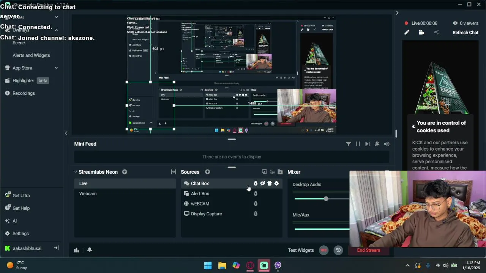The height and width of the screenshot is (273, 486).
Task: Expand the Editor menu chevron
Action: click(56, 17)
